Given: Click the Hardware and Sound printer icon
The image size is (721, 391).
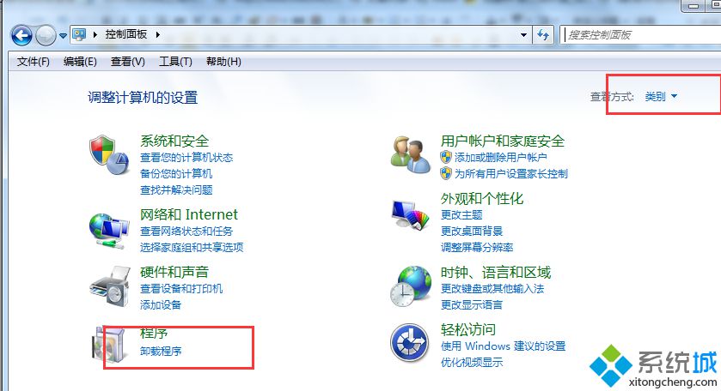Looking at the screenshot, I should coord(110,287).
